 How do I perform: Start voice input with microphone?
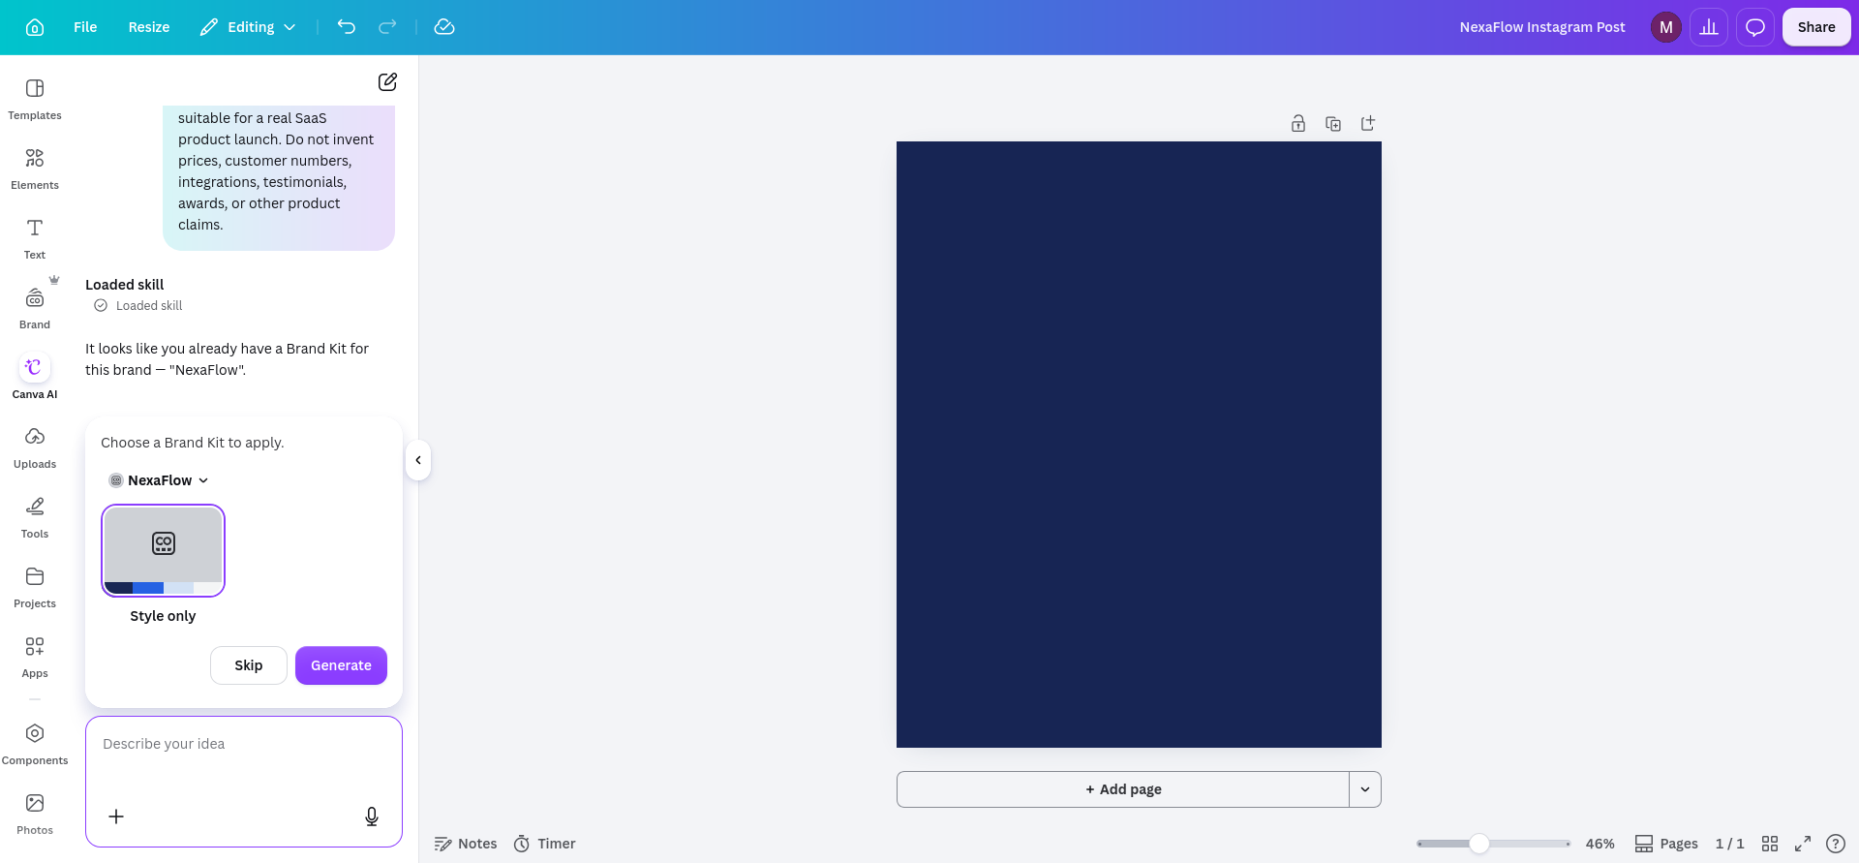coord(372,817)
